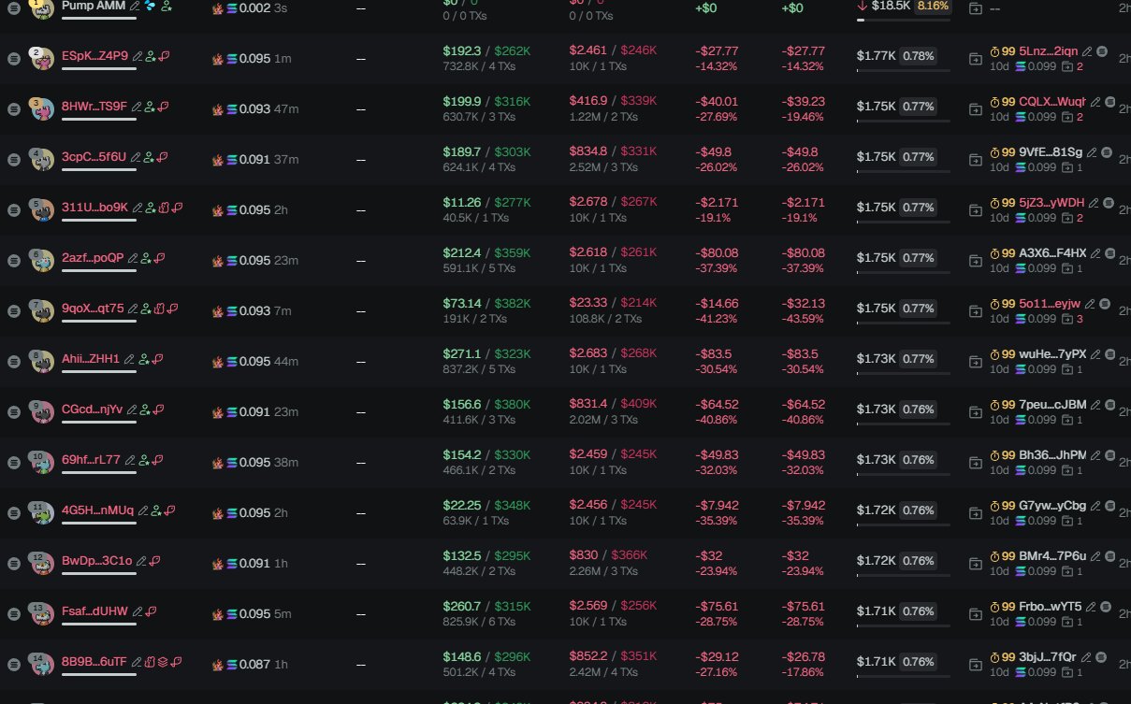Click the Solana icon left of CGcd...njYv row
1131x704 pixels.
coord(13,410)
